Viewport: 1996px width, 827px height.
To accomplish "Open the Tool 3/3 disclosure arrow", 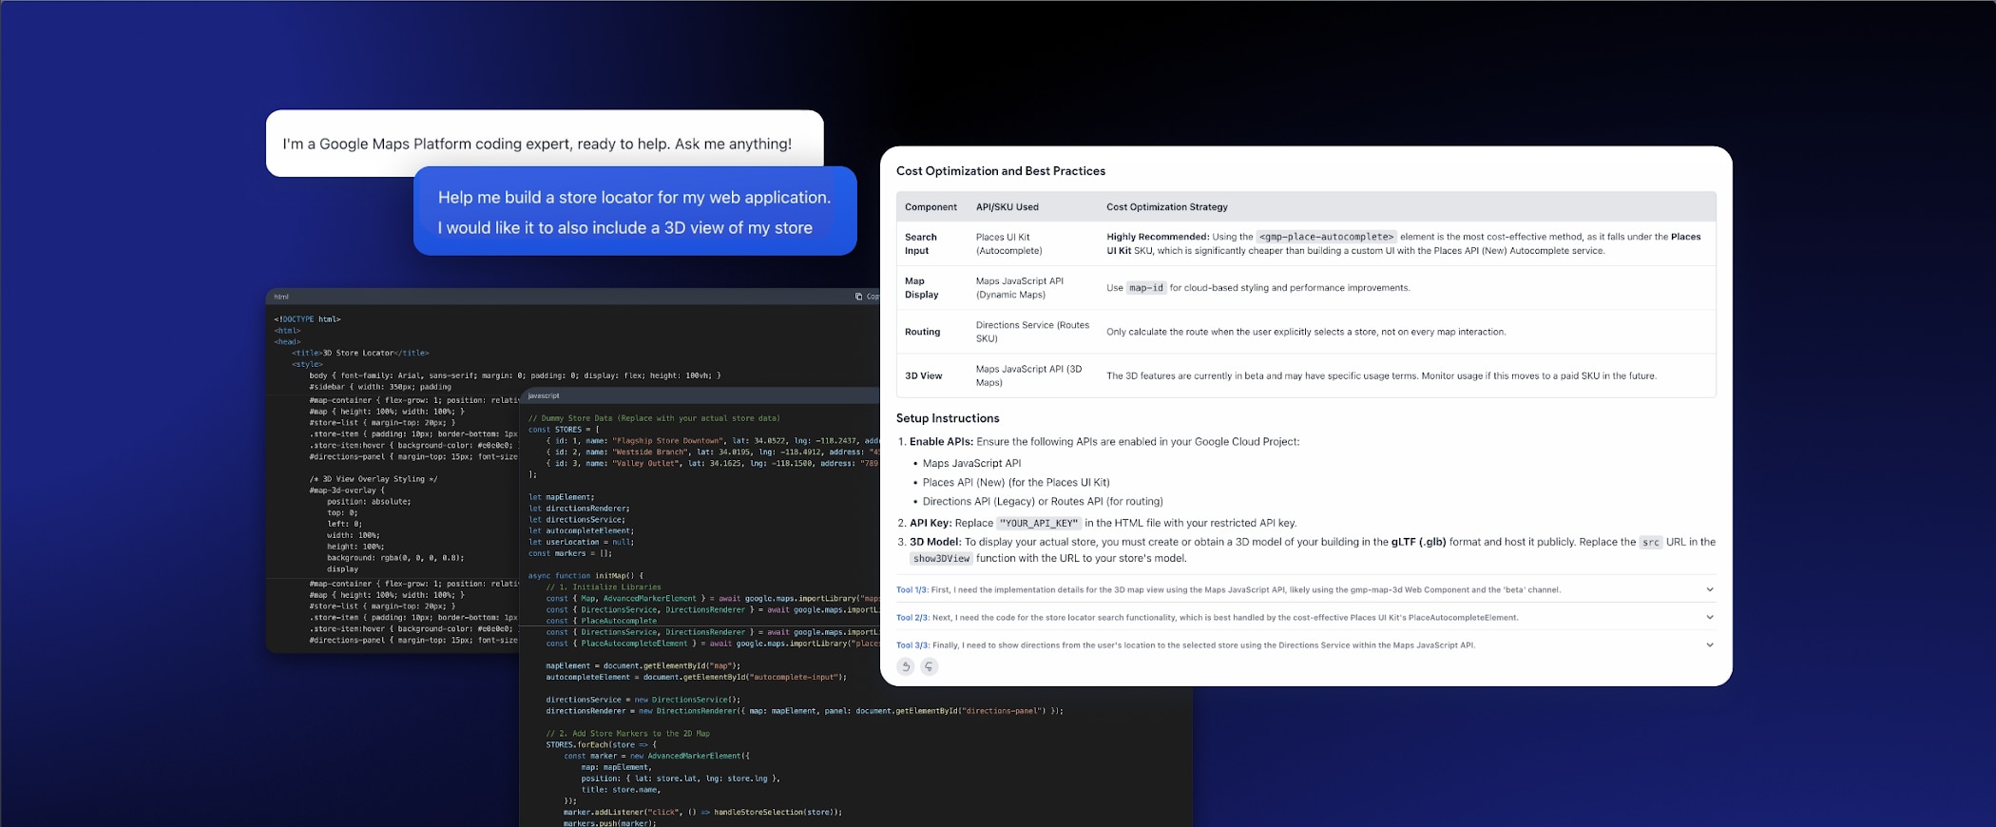I will [x=1709, y=644].
